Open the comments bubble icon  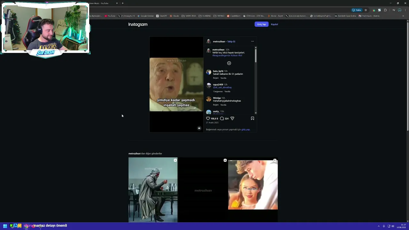tap(222, 119)
